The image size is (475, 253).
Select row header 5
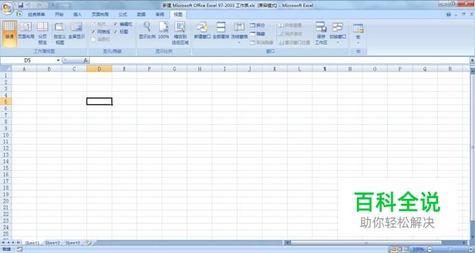point(5,101)
